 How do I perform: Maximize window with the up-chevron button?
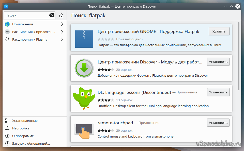[x=231, y=6]
